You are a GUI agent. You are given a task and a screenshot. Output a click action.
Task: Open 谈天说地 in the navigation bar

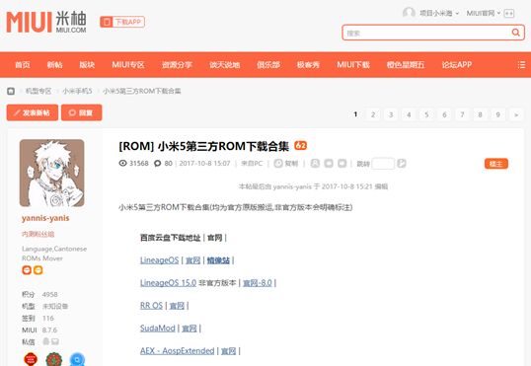[x=224, y=65]
